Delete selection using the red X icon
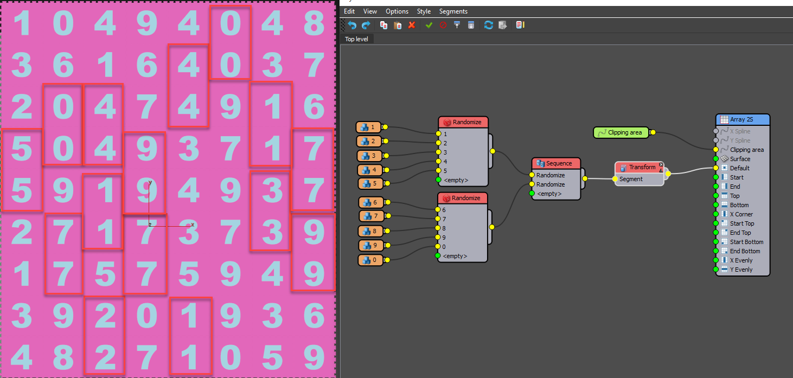 (412, 24)
